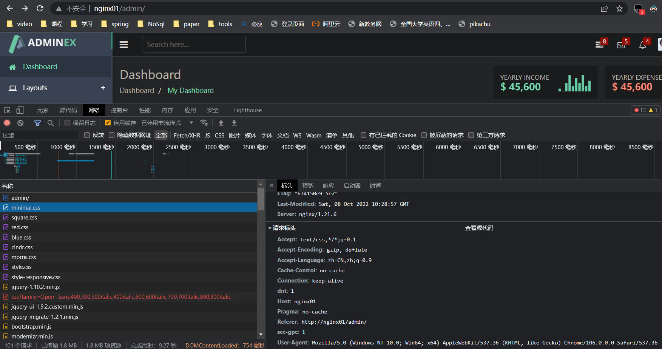Screen dimensions: 662x349
Task: Clear the network log
Action: tap(20, 123)
